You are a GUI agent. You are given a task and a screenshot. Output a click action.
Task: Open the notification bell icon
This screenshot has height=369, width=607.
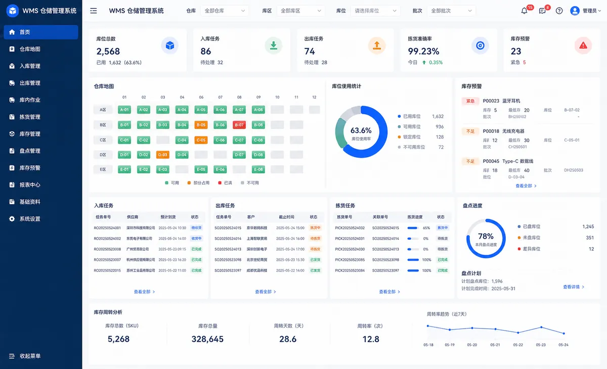tap(525, 11)
